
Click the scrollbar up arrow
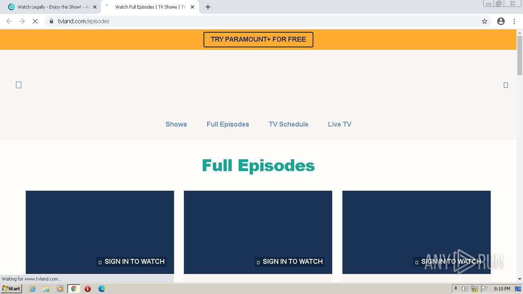(x=520, y=32)
